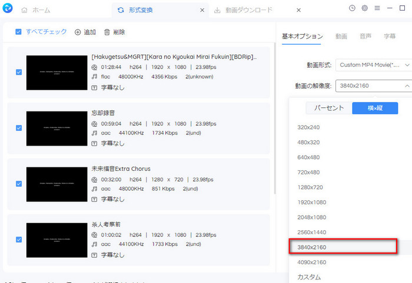Select the 未来福音Extra Chorus thumbnail

coord(57,184)
